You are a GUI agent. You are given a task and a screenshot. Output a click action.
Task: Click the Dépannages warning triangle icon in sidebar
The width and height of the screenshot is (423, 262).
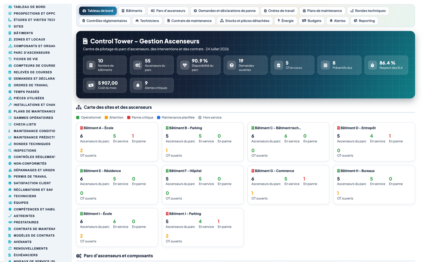pos(10,170)
